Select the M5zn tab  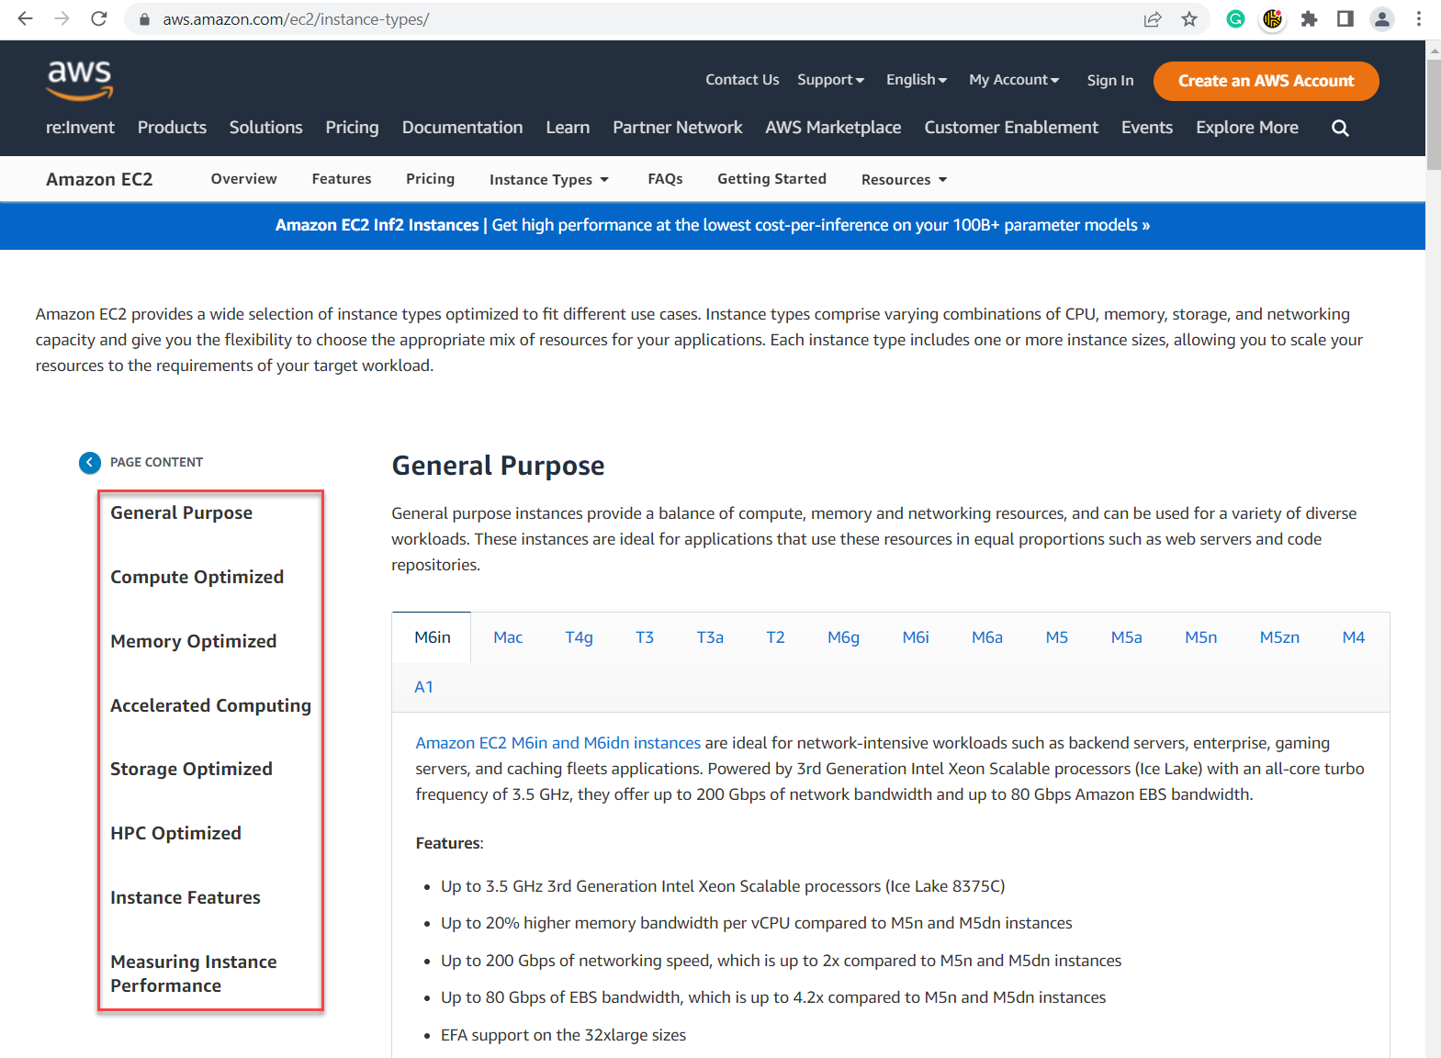(1279, 637)
